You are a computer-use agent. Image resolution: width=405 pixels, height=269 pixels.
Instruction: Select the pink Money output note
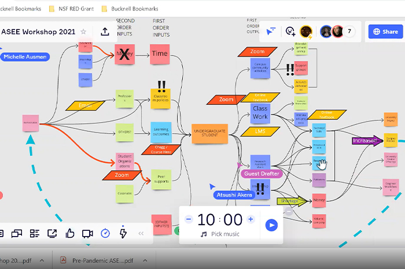tap(319, 201)
